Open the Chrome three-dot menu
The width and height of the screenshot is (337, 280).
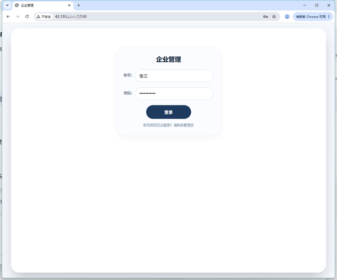[x=329, y=16]
